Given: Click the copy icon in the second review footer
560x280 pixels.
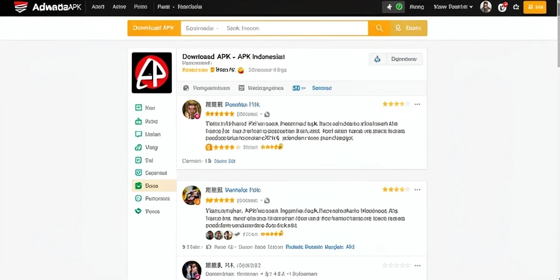Looking at the screenshot, I should click(x=209, y=247).
